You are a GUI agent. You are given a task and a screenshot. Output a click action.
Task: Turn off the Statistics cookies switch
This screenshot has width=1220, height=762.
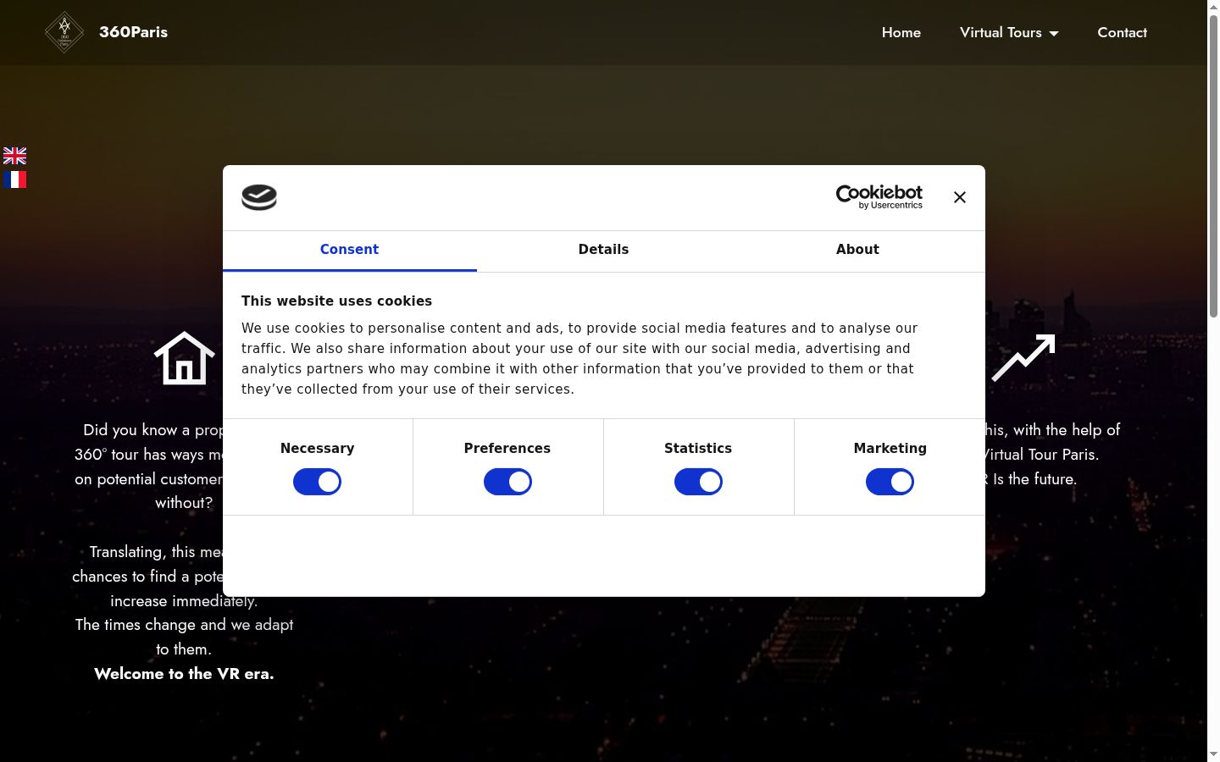click(698, 482)
